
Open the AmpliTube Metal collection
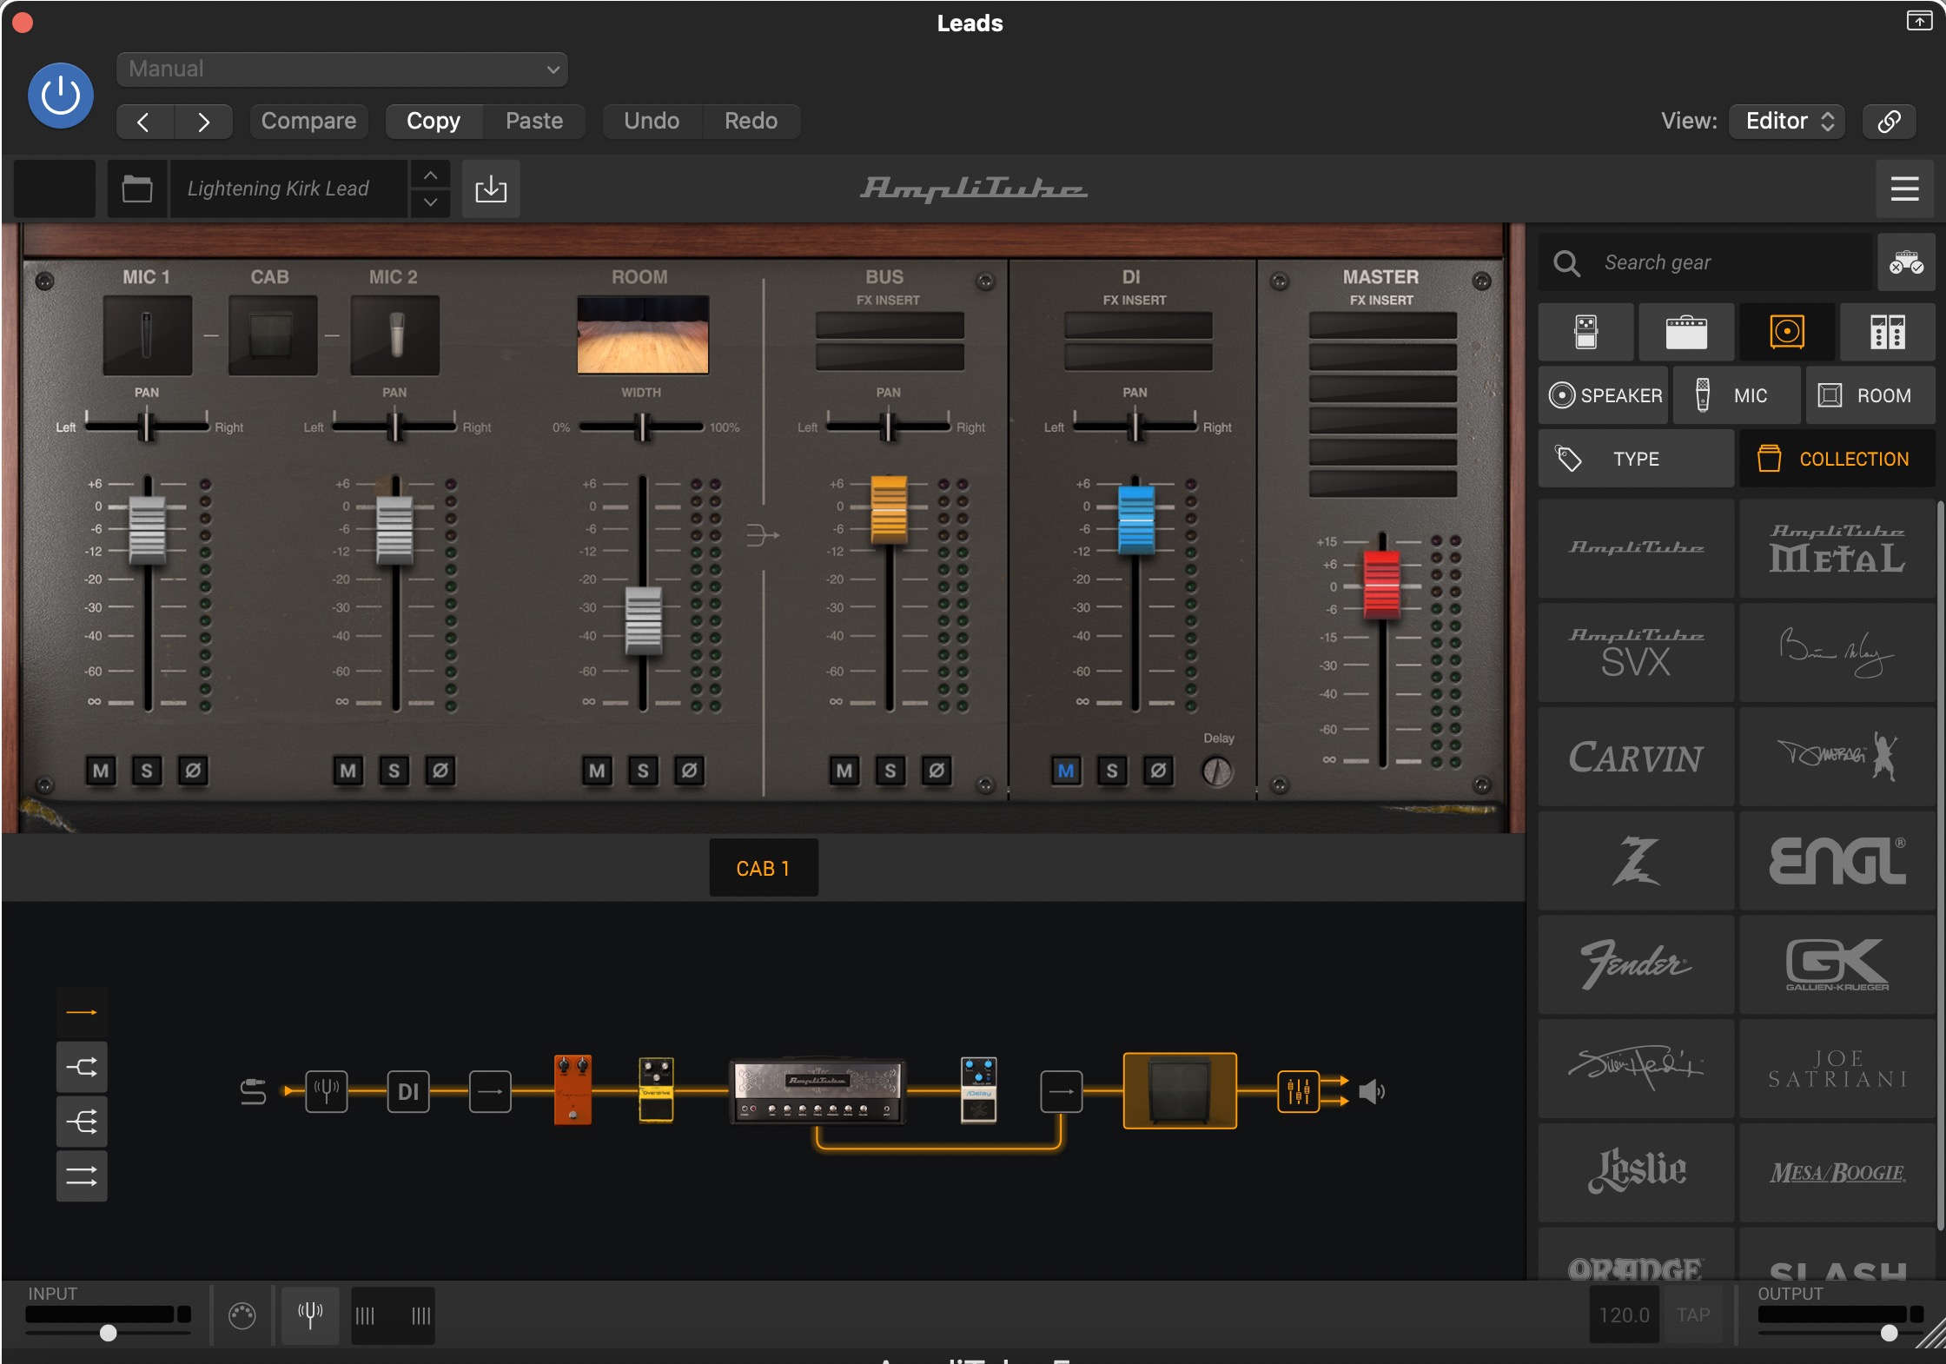tap(1837, 548)
